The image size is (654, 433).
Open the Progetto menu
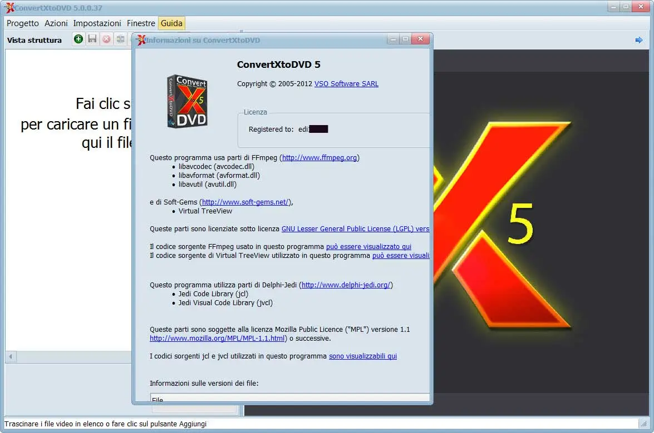22,24
